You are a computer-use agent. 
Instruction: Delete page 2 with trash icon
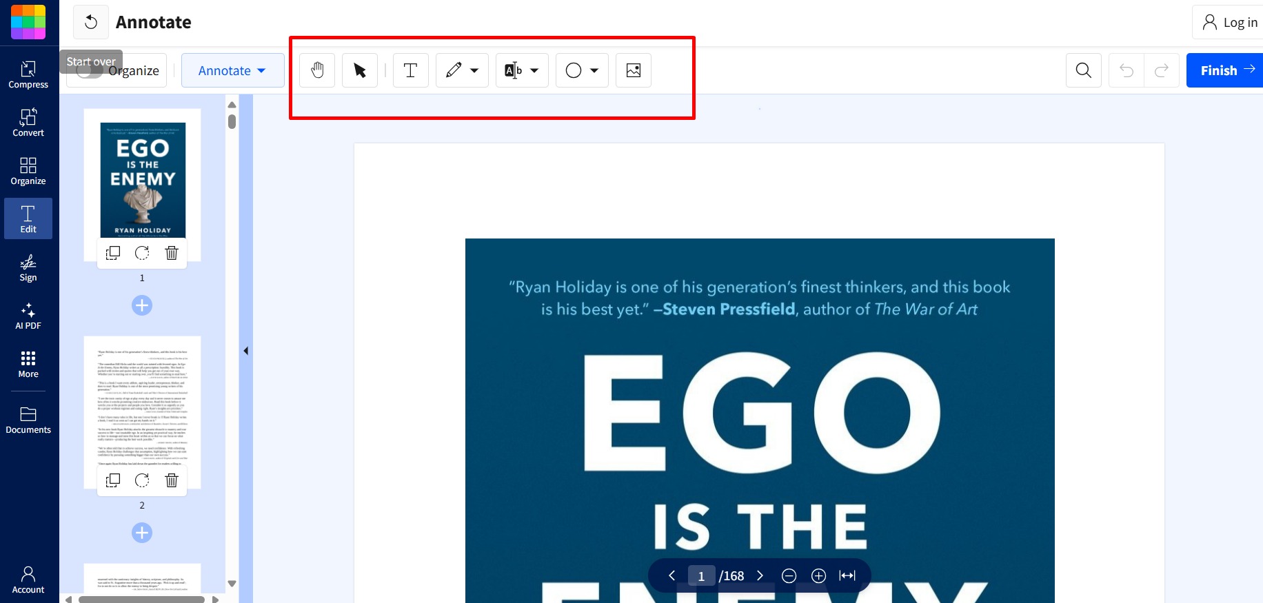172,480
